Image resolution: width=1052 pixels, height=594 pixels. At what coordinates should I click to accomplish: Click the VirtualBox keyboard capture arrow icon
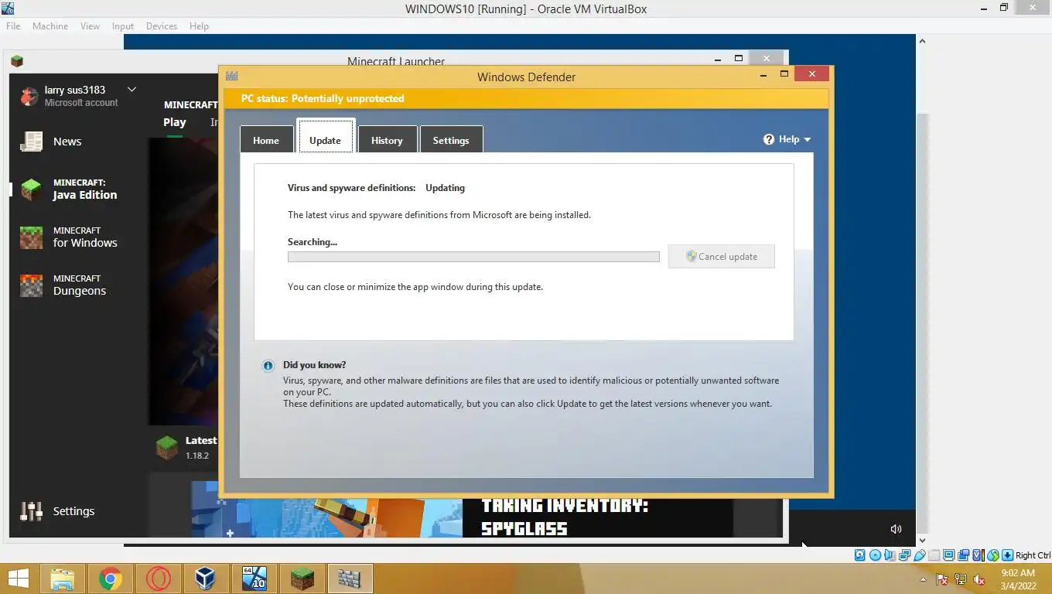1007,555
